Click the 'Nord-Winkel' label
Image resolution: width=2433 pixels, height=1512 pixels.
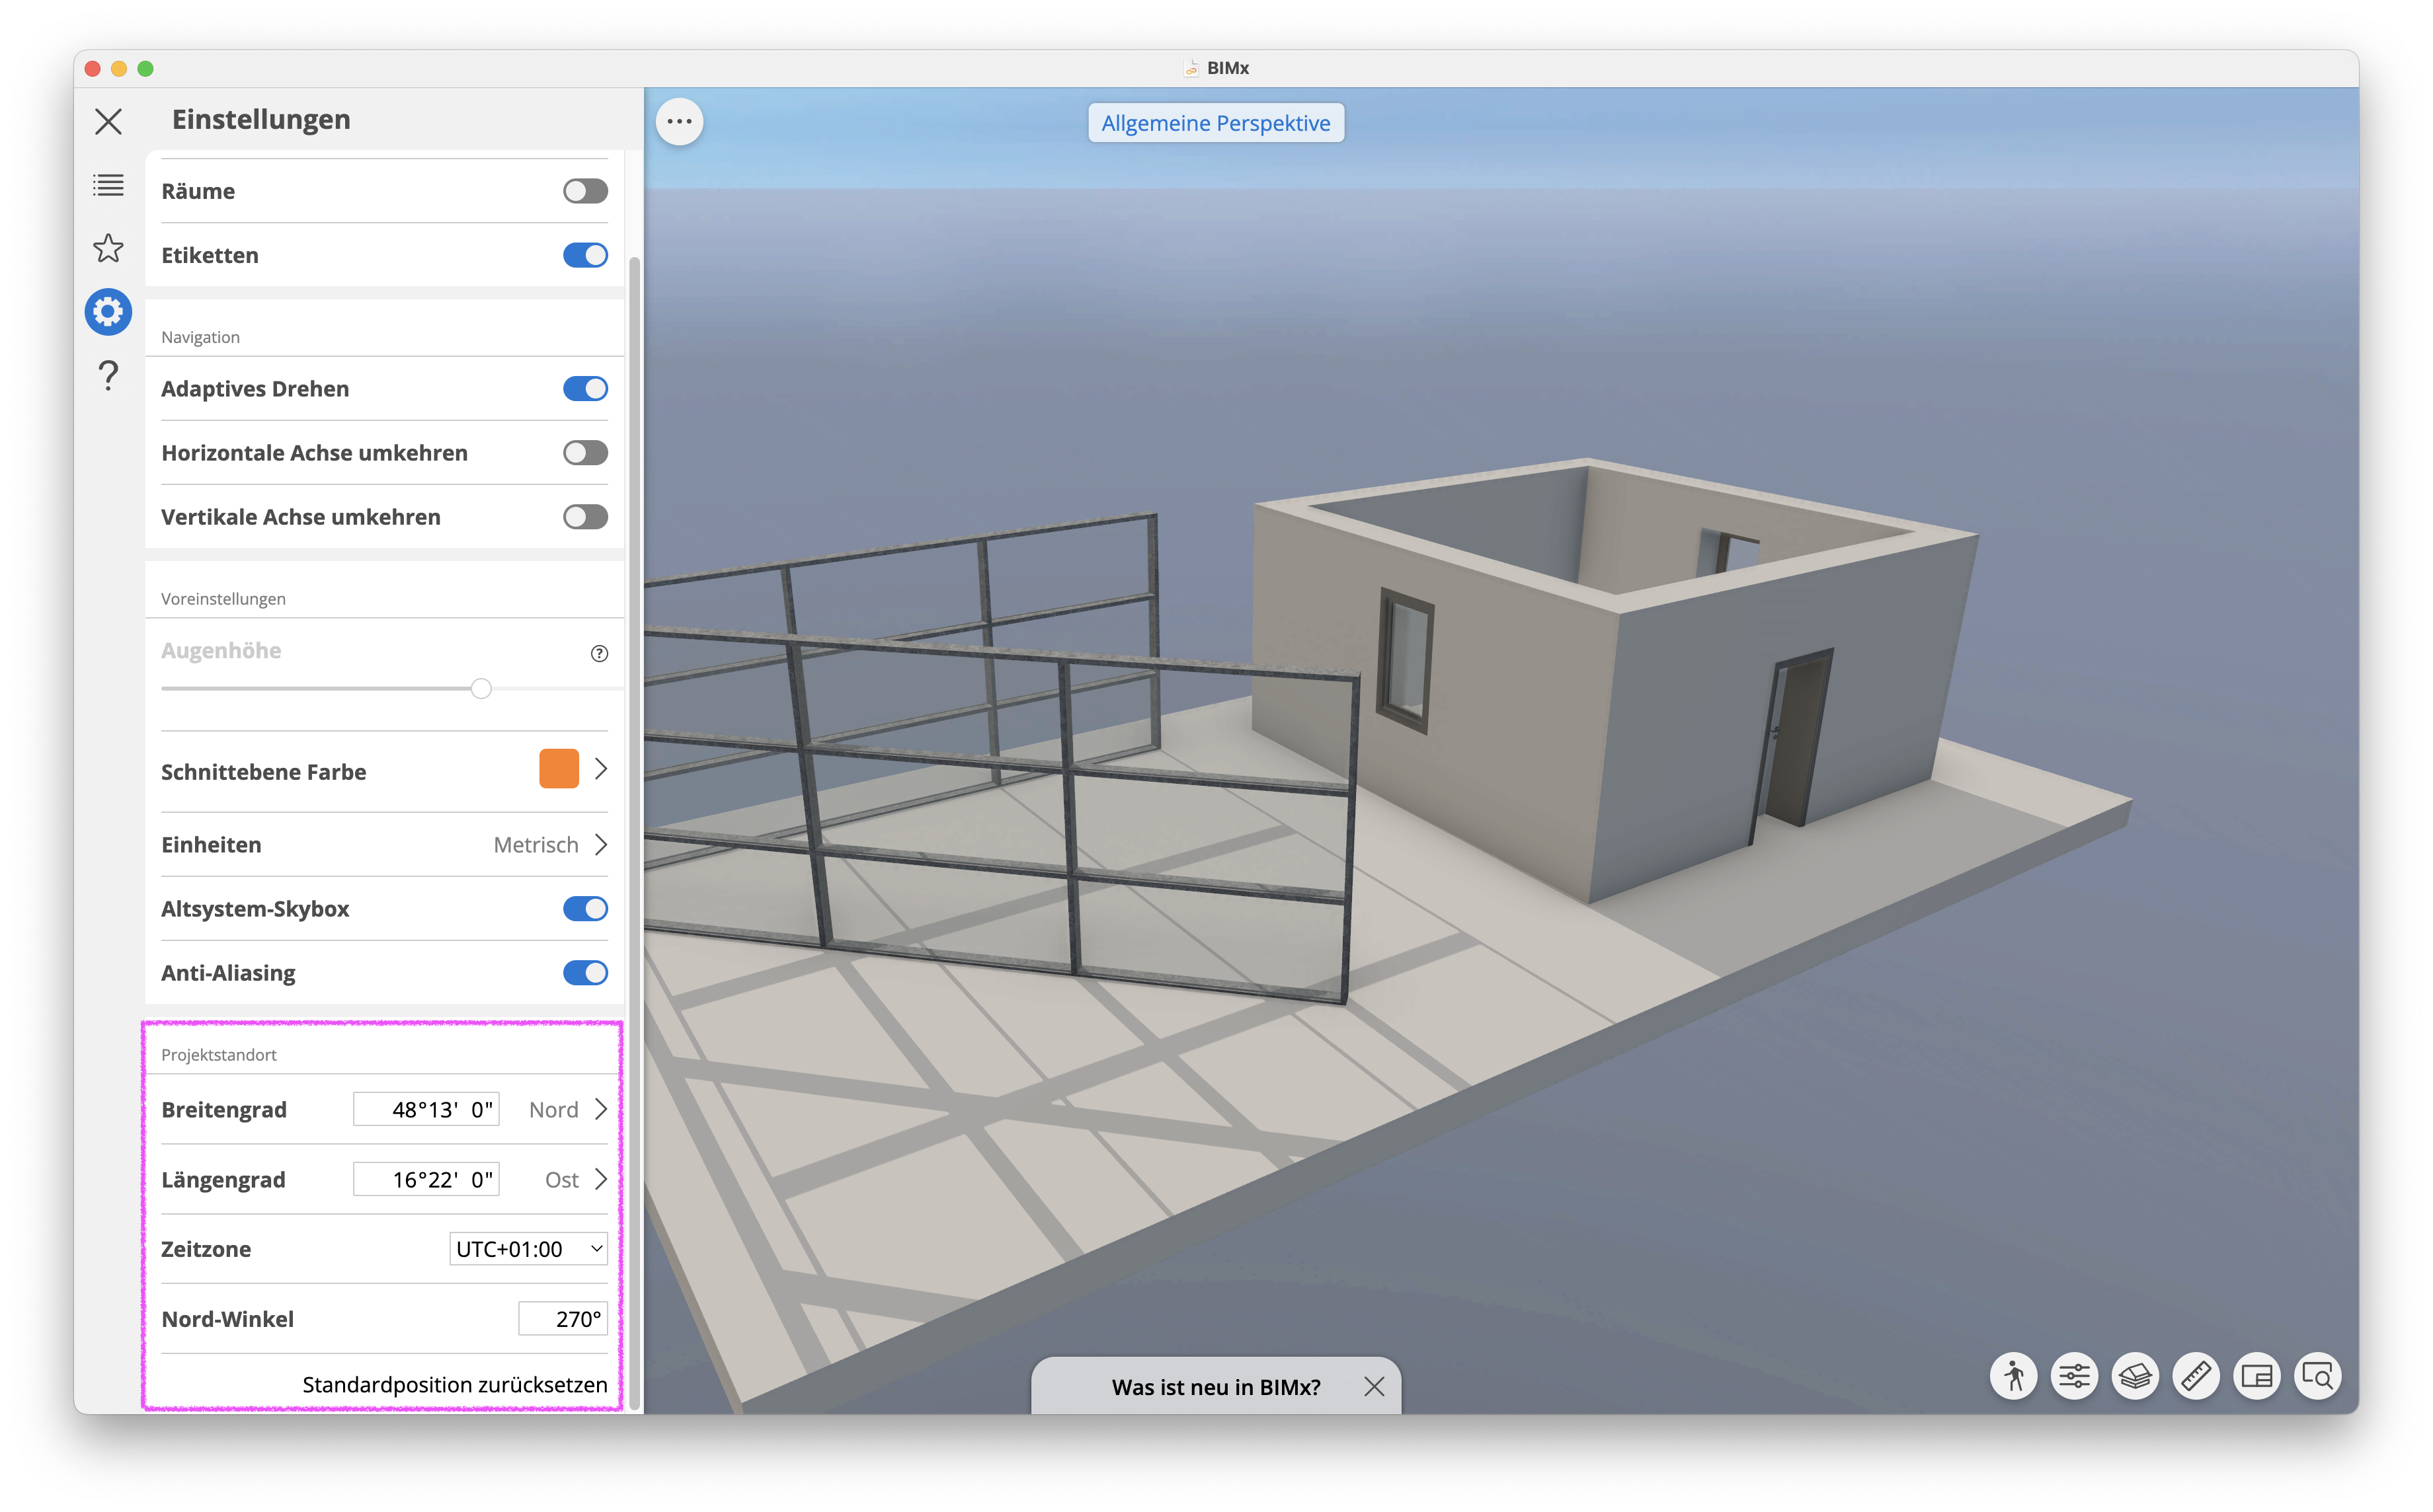click(x=228, y=1319)
